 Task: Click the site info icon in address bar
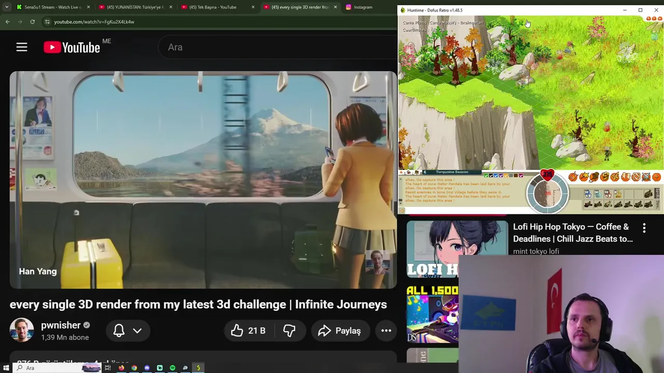47,22
